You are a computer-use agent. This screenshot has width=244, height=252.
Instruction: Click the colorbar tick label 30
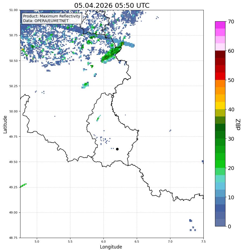(x=231, y=139)
